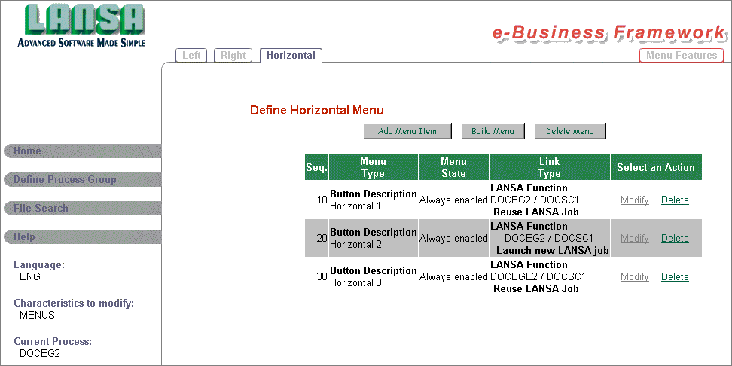Modify the Horizontal 1 menu item

click(x=634, y=200)
